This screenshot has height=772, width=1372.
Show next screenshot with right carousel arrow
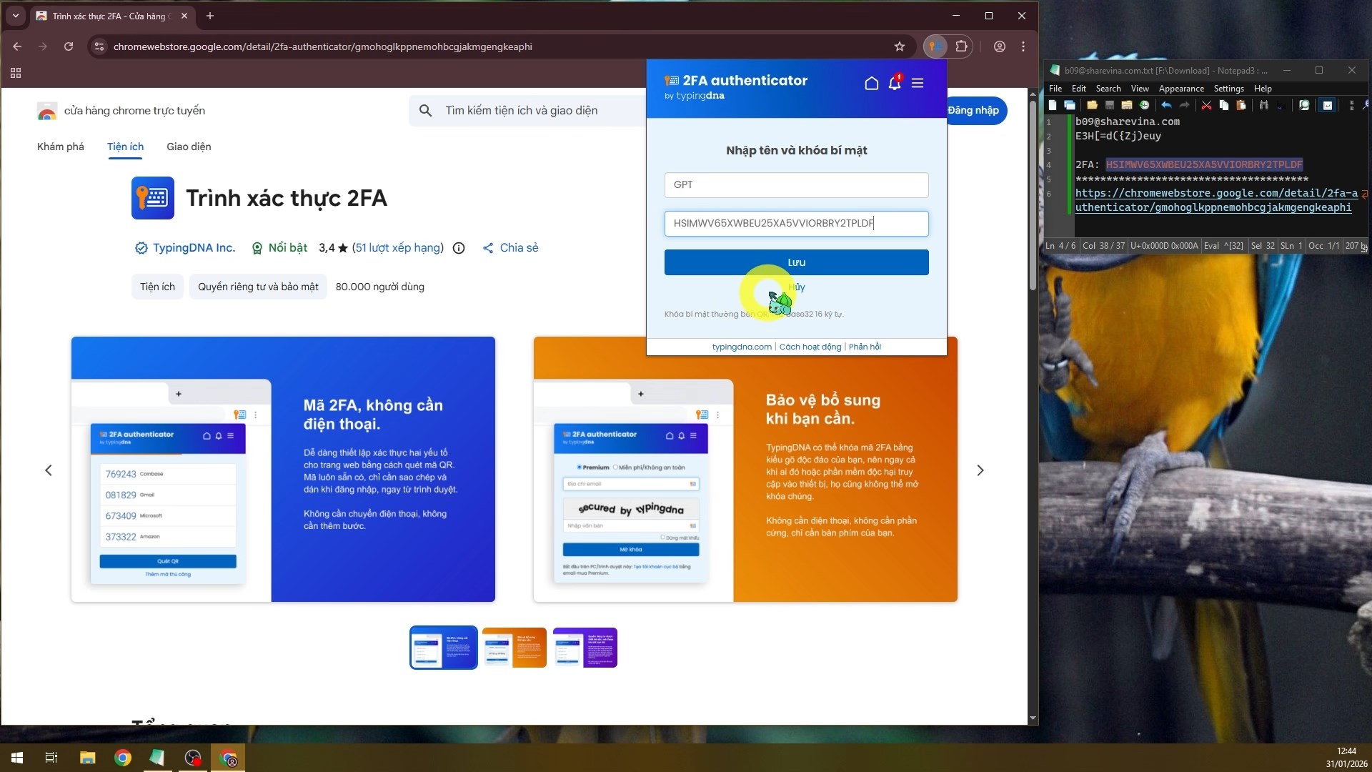[980, 470]
